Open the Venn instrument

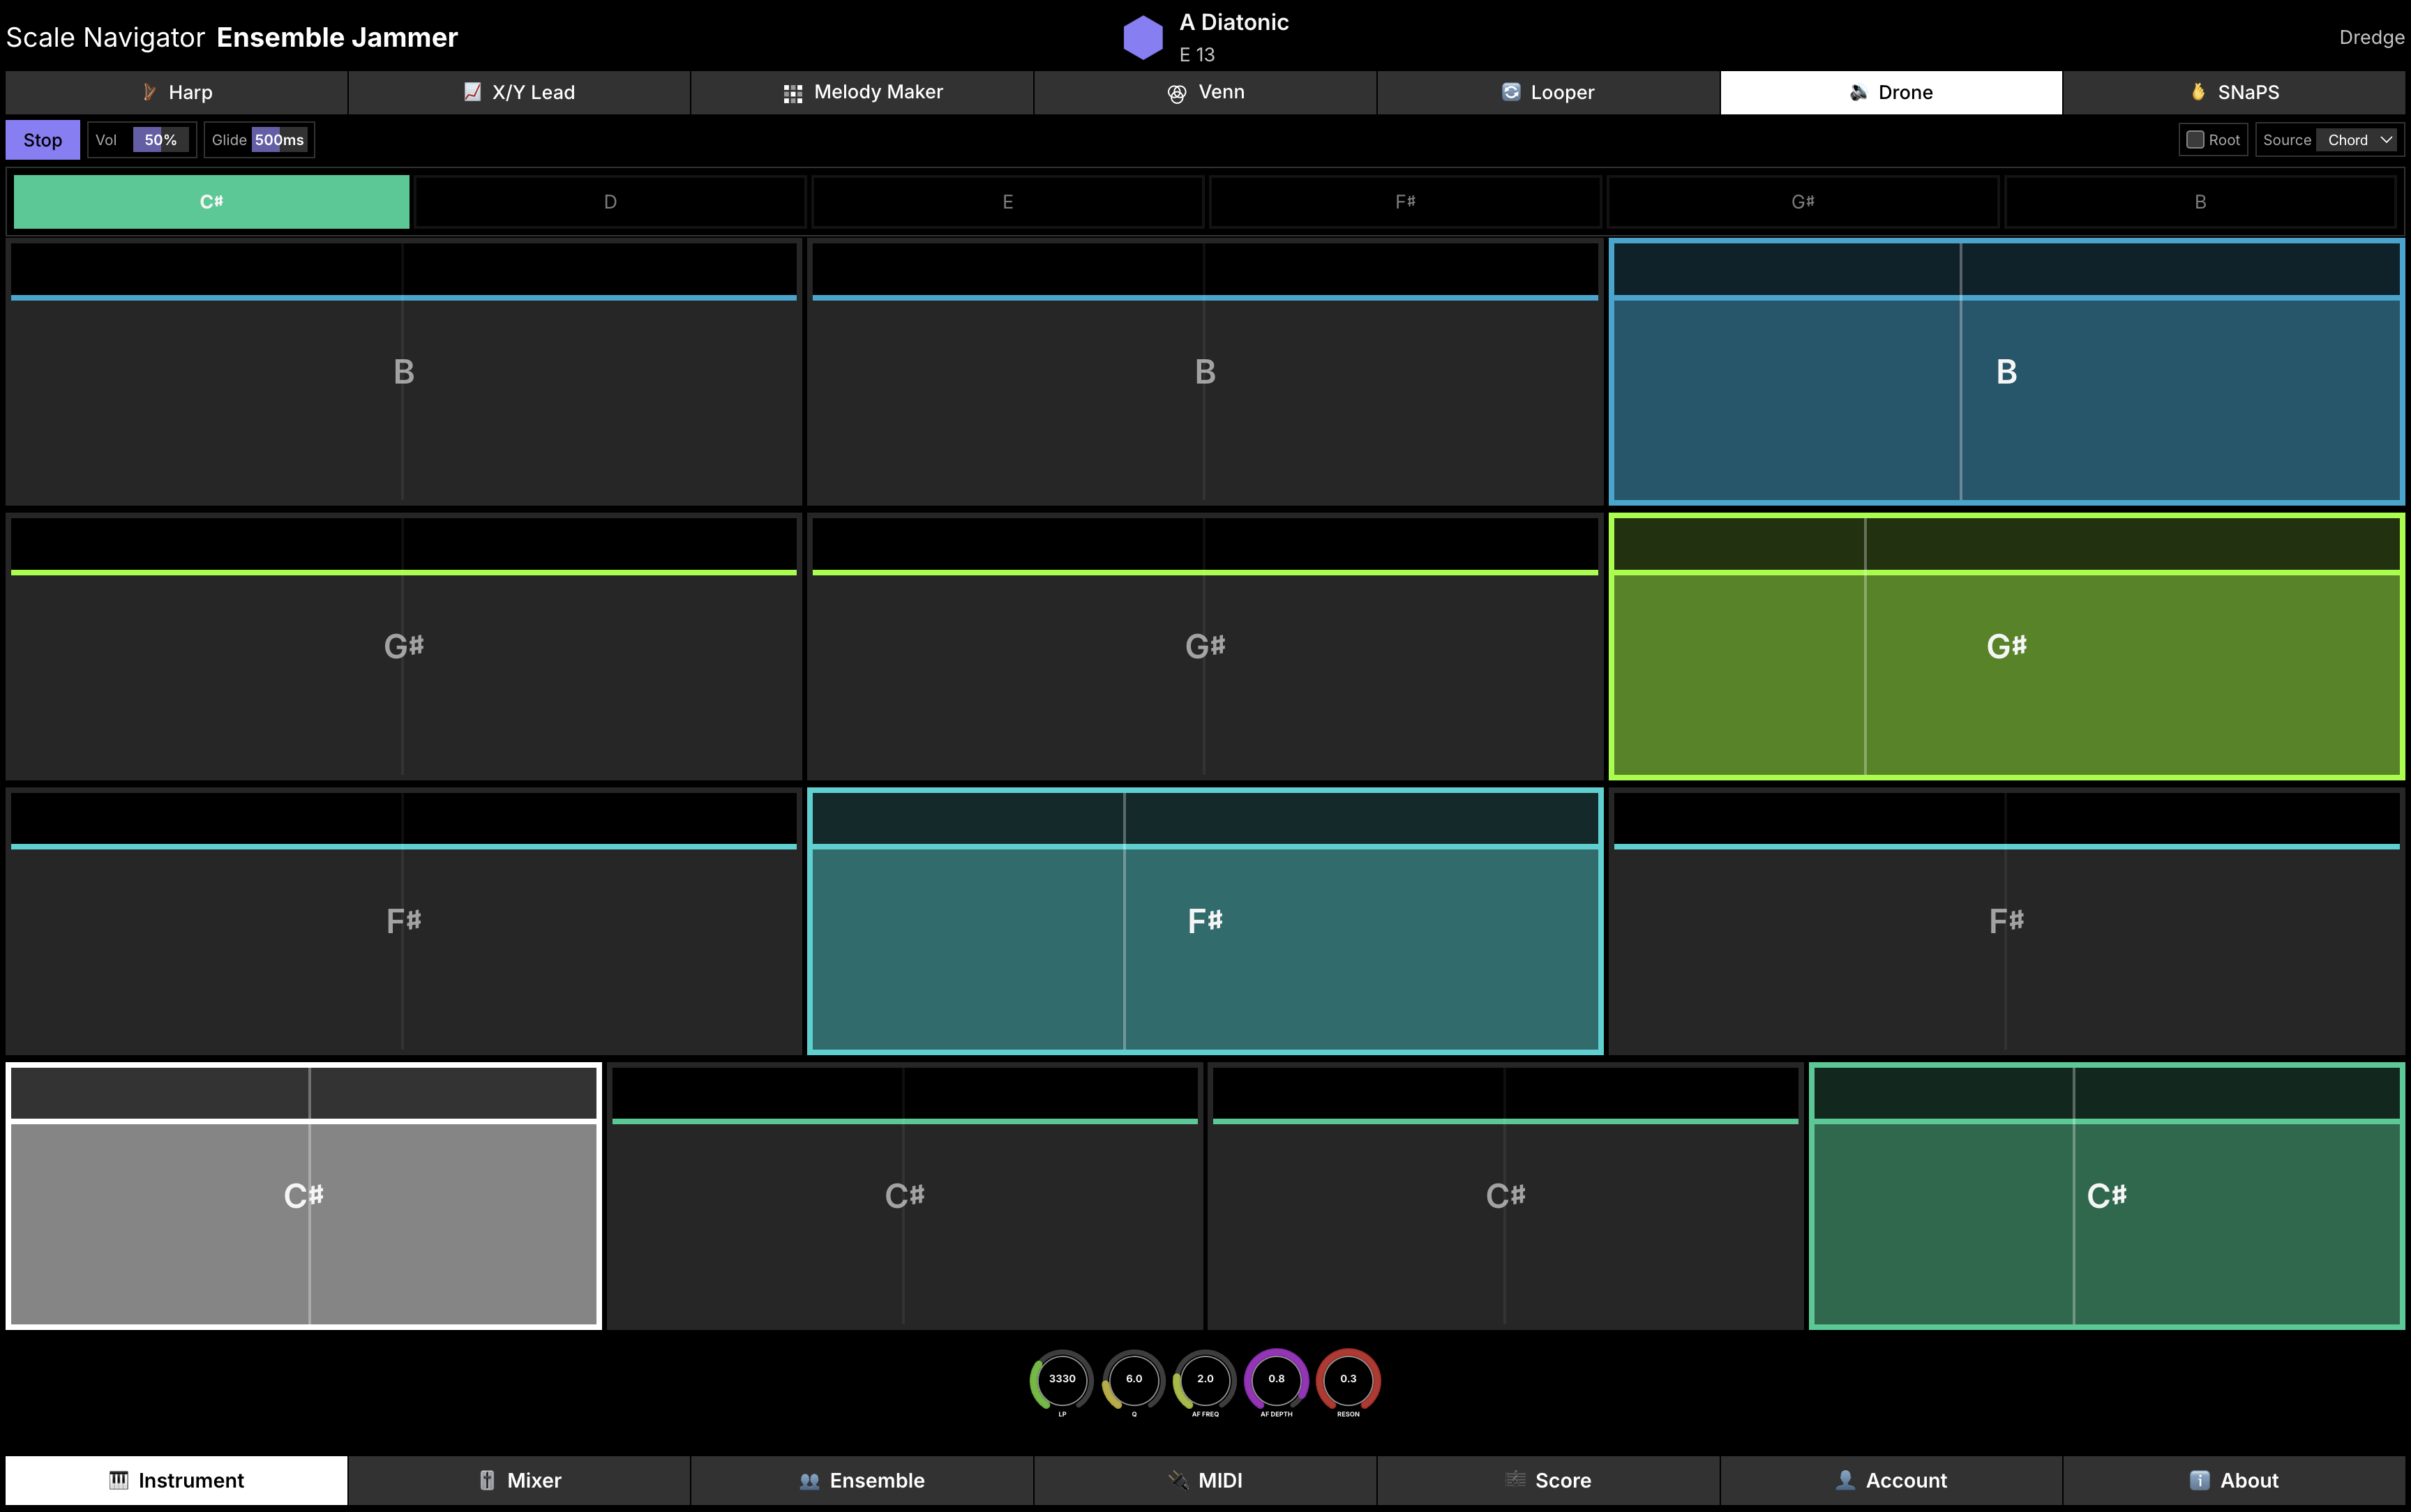click(x=1177, y=92)
